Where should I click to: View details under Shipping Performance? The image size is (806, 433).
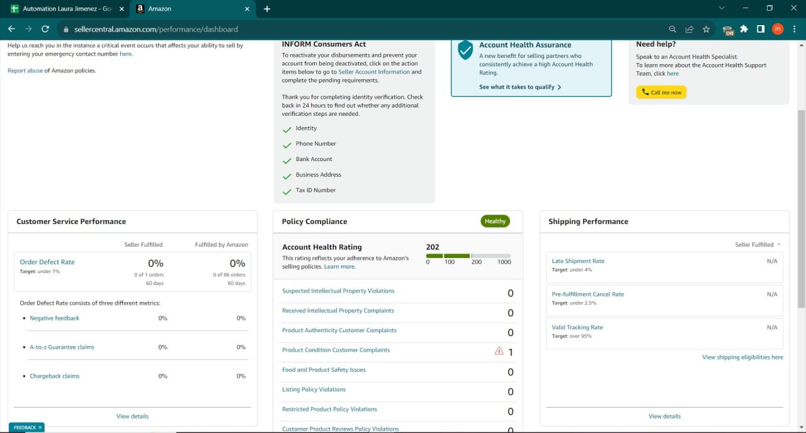point(664,417)
